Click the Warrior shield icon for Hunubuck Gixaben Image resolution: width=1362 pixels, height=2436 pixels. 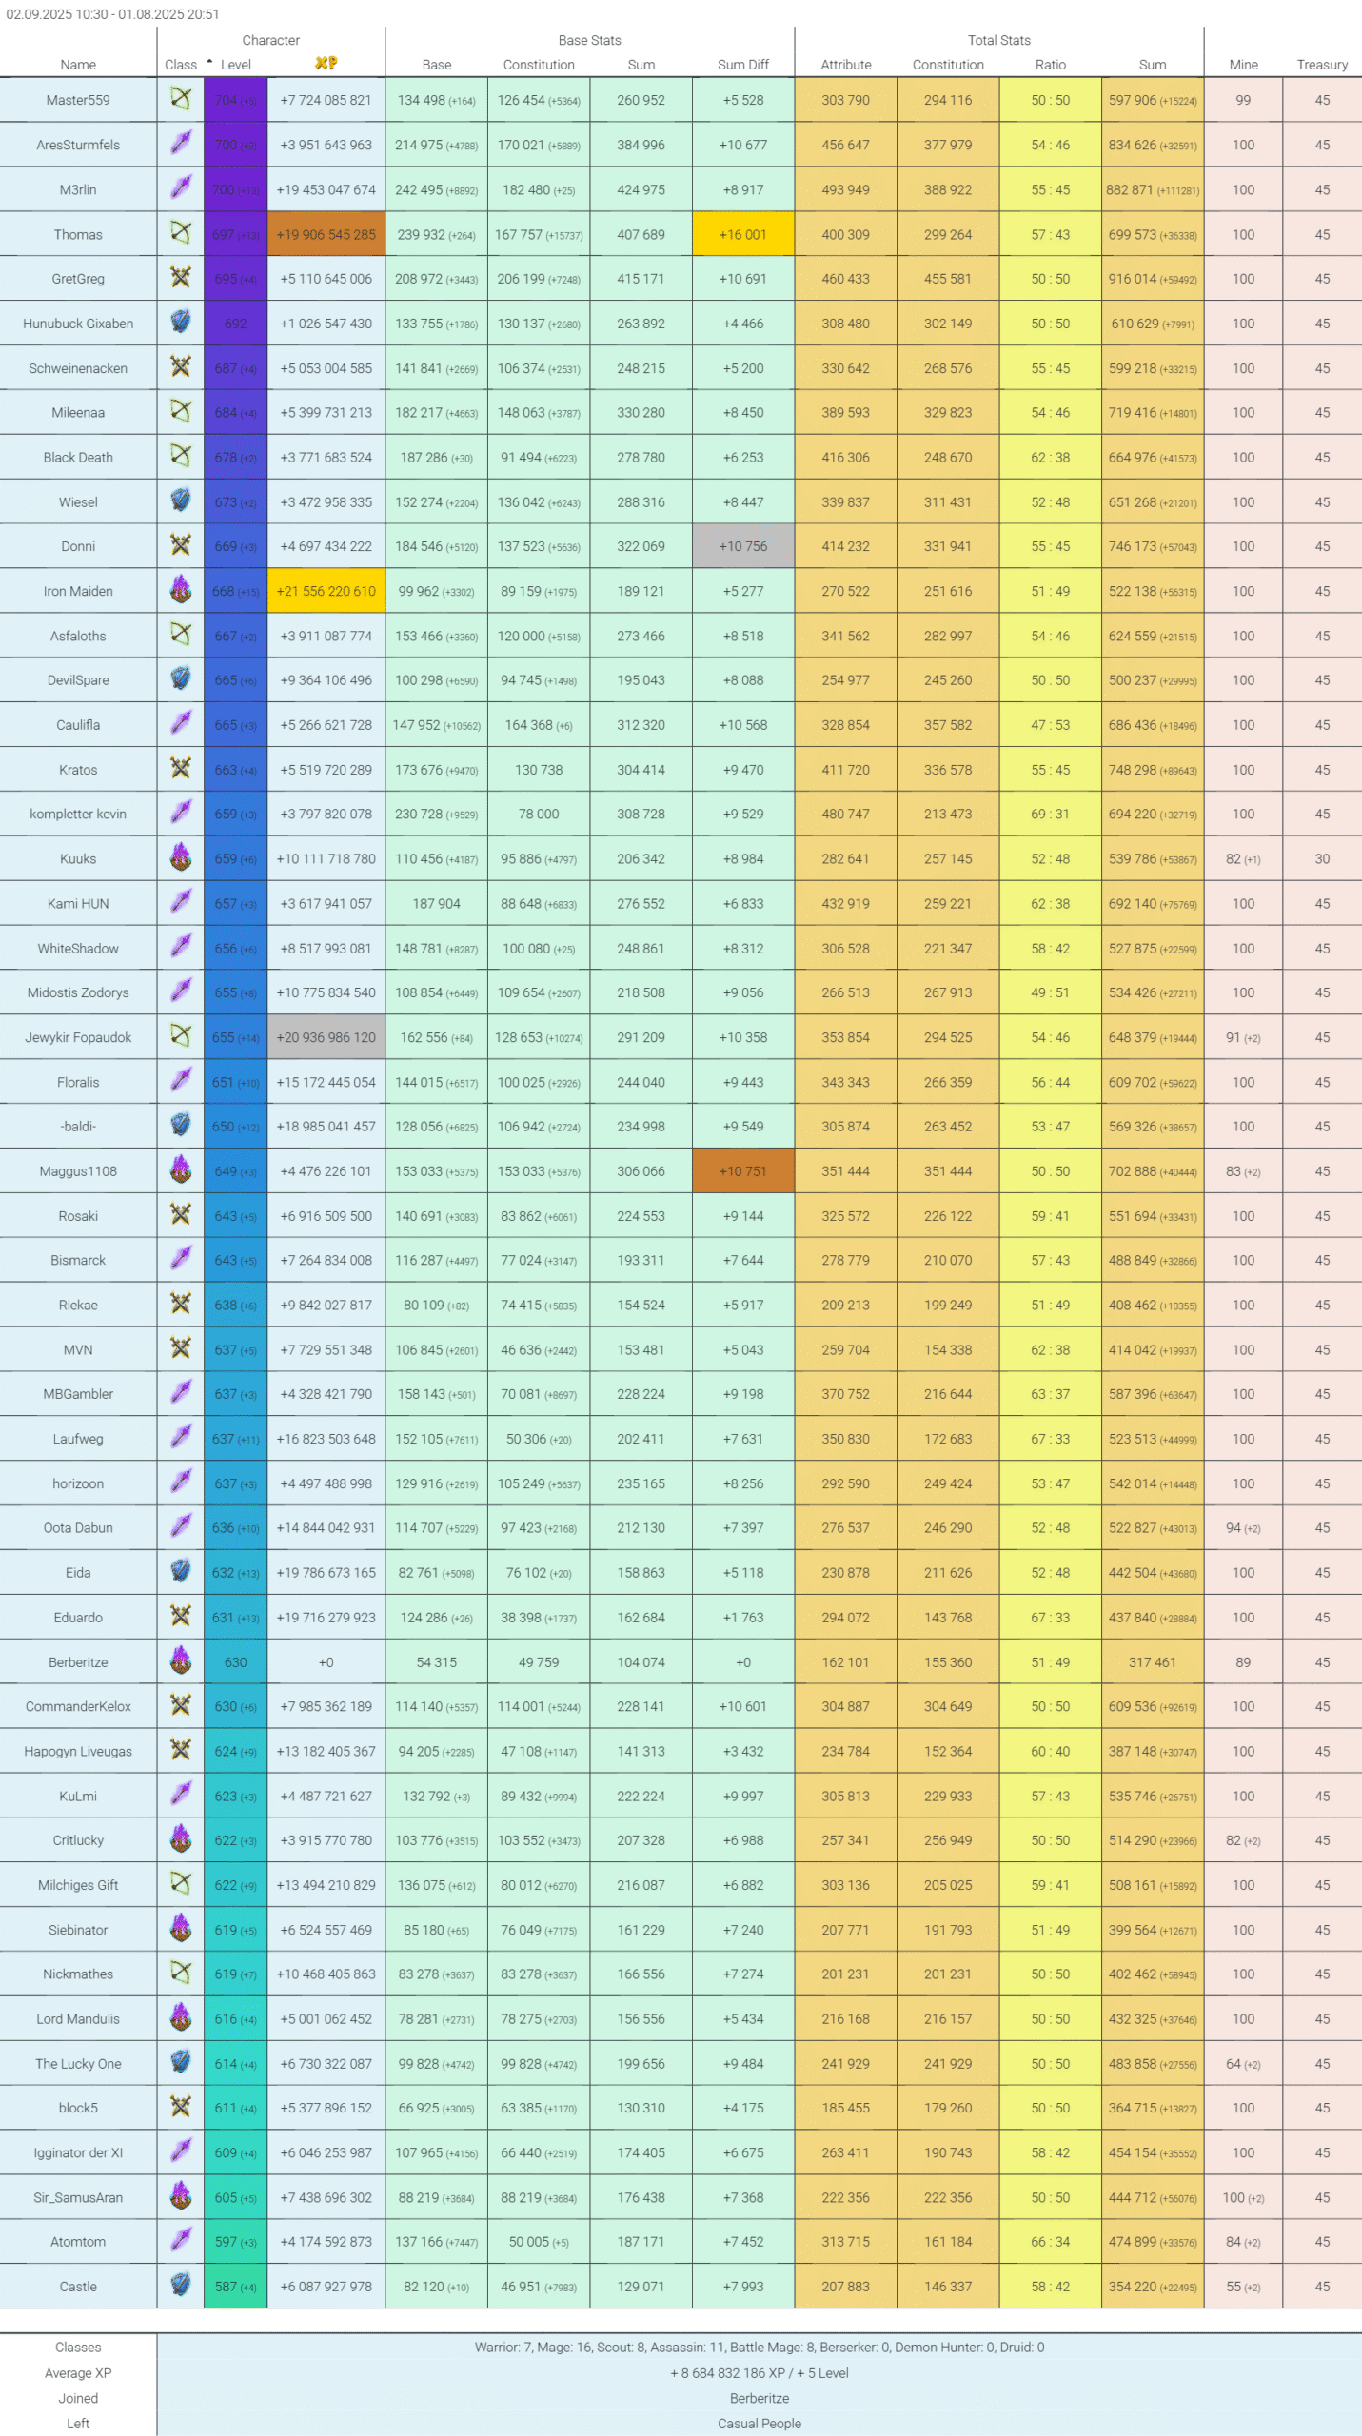180,323
